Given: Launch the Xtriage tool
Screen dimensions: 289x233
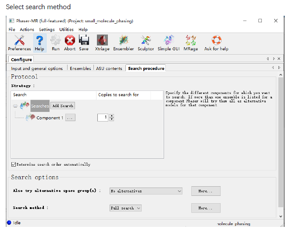Looking at the screenshot, I should (102, 42).
